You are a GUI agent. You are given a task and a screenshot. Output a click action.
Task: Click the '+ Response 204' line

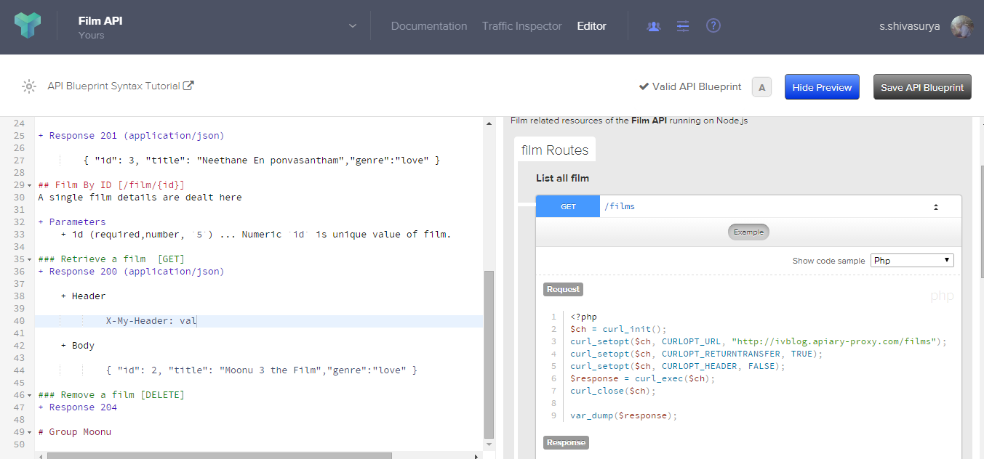[78, 407]
